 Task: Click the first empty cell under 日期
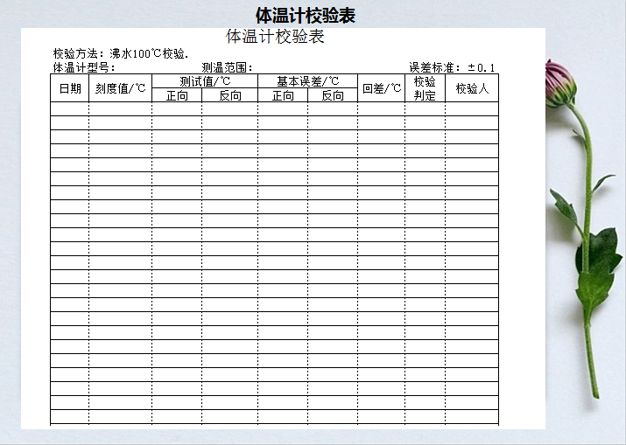coord(70,108)
